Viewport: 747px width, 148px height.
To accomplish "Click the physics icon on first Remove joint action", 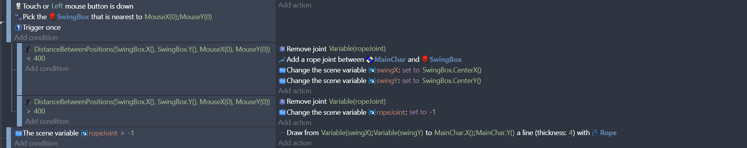I will 282,49.
